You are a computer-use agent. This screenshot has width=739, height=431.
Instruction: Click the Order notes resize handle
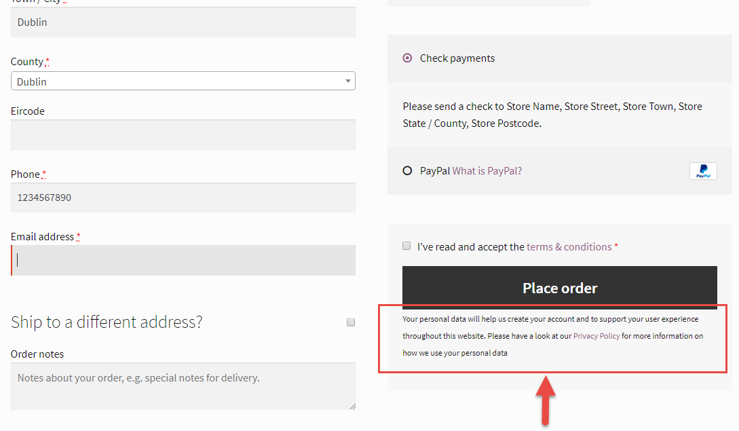pyautogui.click(x=352, y=407)
